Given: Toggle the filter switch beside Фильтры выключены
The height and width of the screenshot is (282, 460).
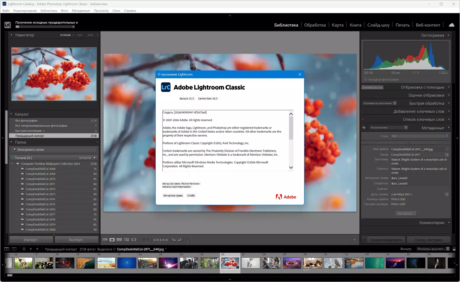Looking at the screenshot, I should pos(454,249).
